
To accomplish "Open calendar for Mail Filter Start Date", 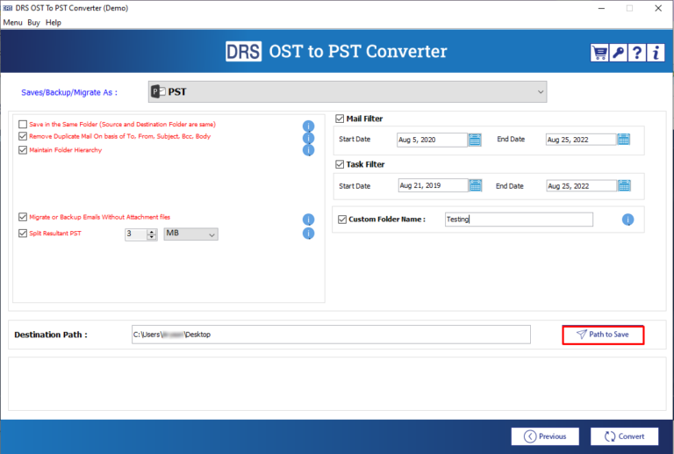I will coord(475,139).
